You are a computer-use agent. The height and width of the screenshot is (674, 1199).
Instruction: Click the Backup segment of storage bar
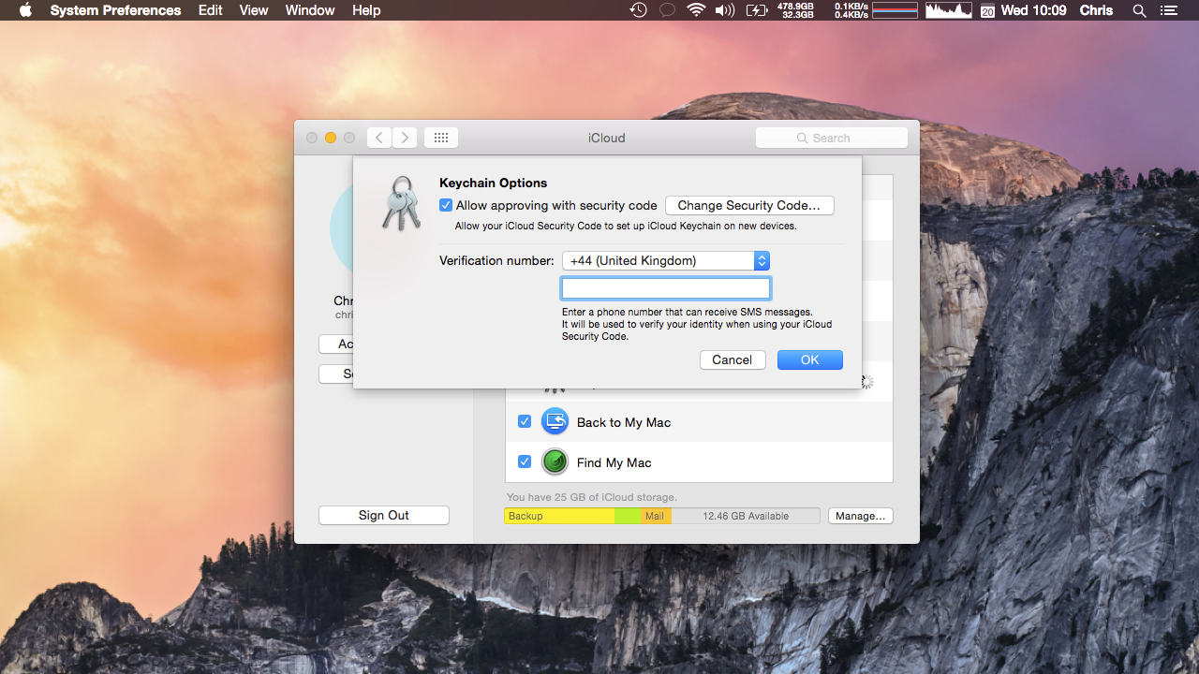click(x=559, y=516)
